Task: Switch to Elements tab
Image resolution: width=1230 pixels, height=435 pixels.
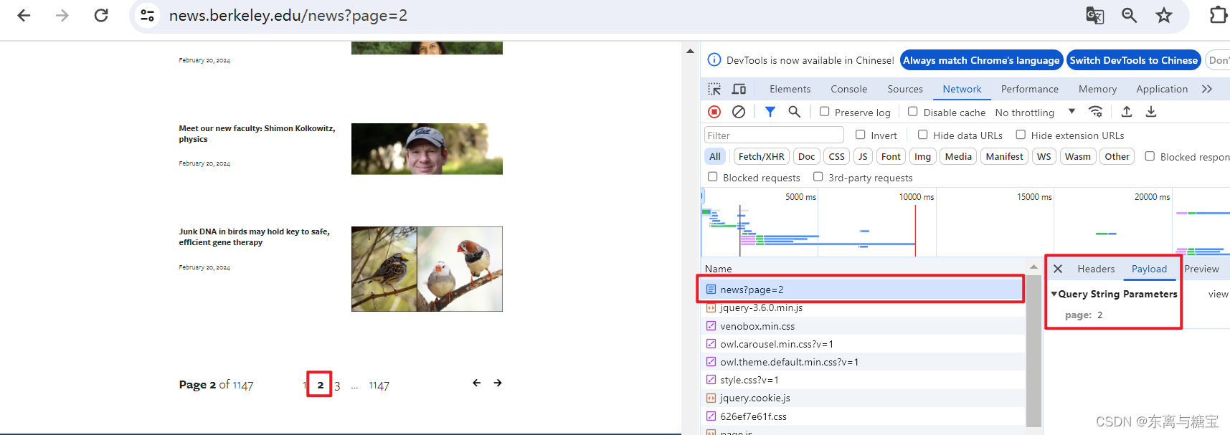Action: coord(790,89)
